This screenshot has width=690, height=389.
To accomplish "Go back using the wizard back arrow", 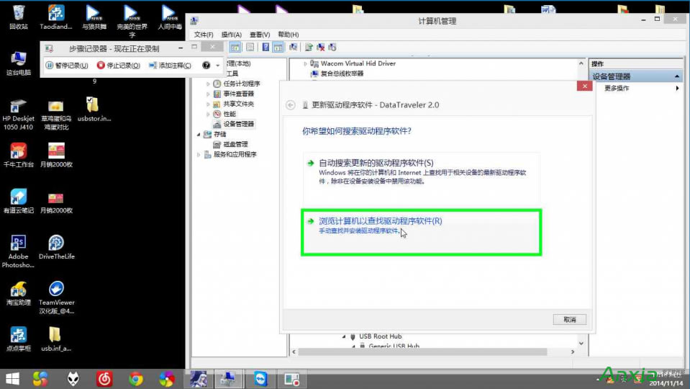I will coord(291,104).
